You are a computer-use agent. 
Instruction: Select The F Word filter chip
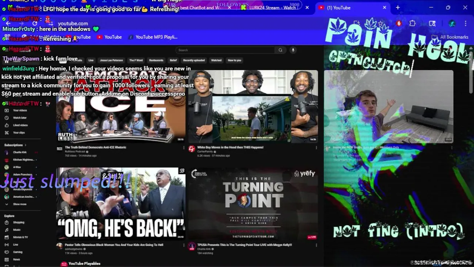coord(136,60)
